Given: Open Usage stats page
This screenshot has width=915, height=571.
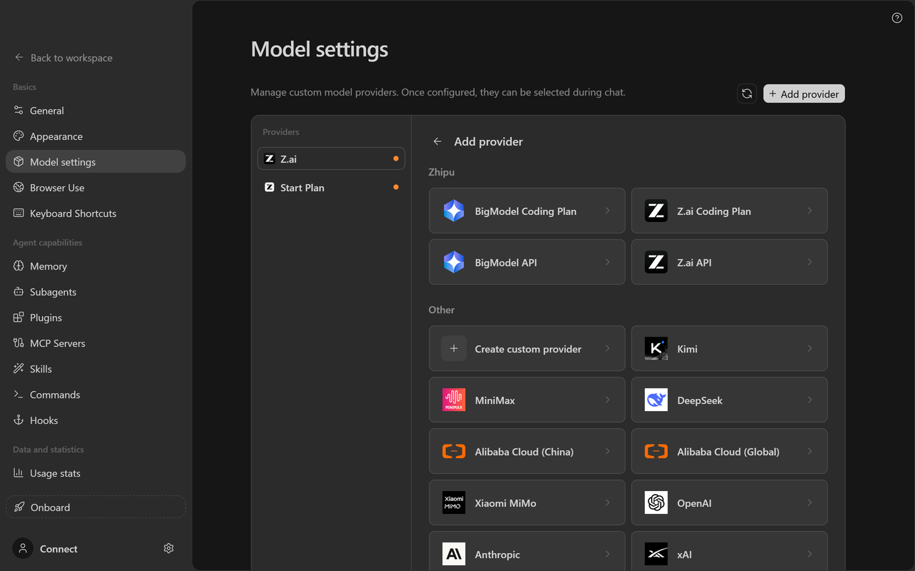Looking at the screenshot, I should 96,473.
